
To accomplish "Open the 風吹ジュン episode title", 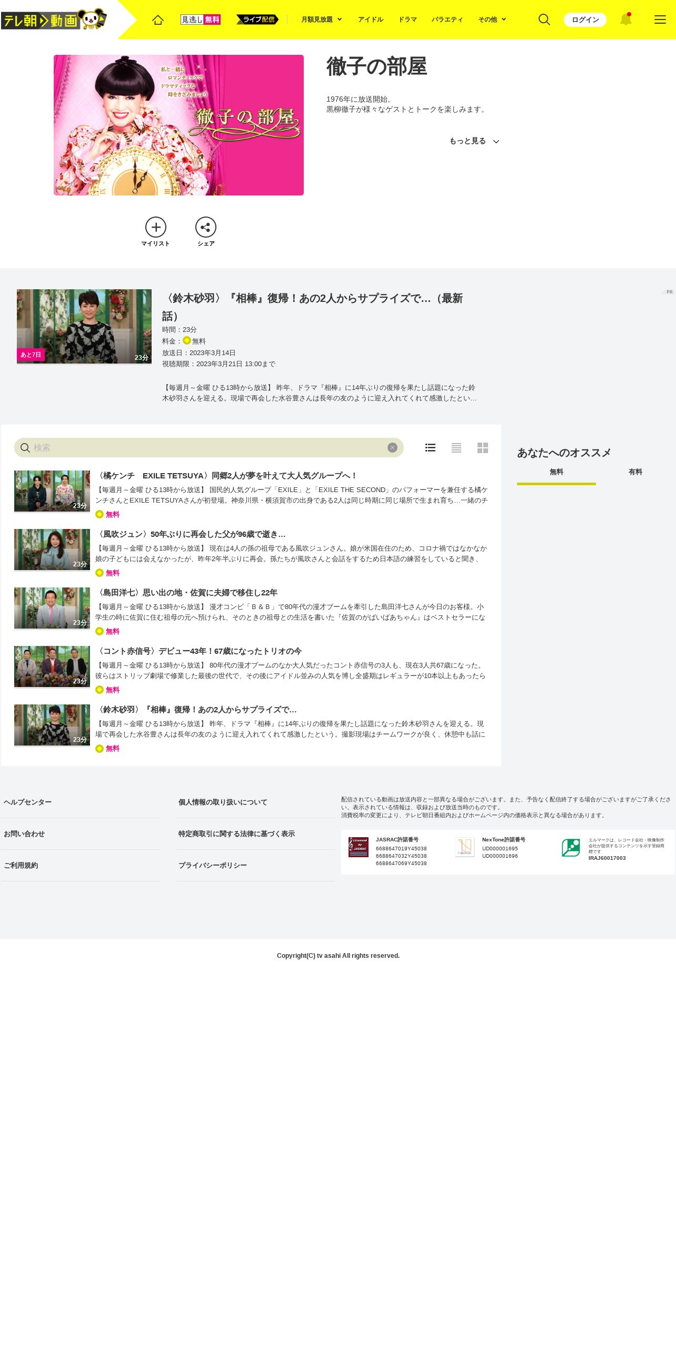I will coord(192,534).
